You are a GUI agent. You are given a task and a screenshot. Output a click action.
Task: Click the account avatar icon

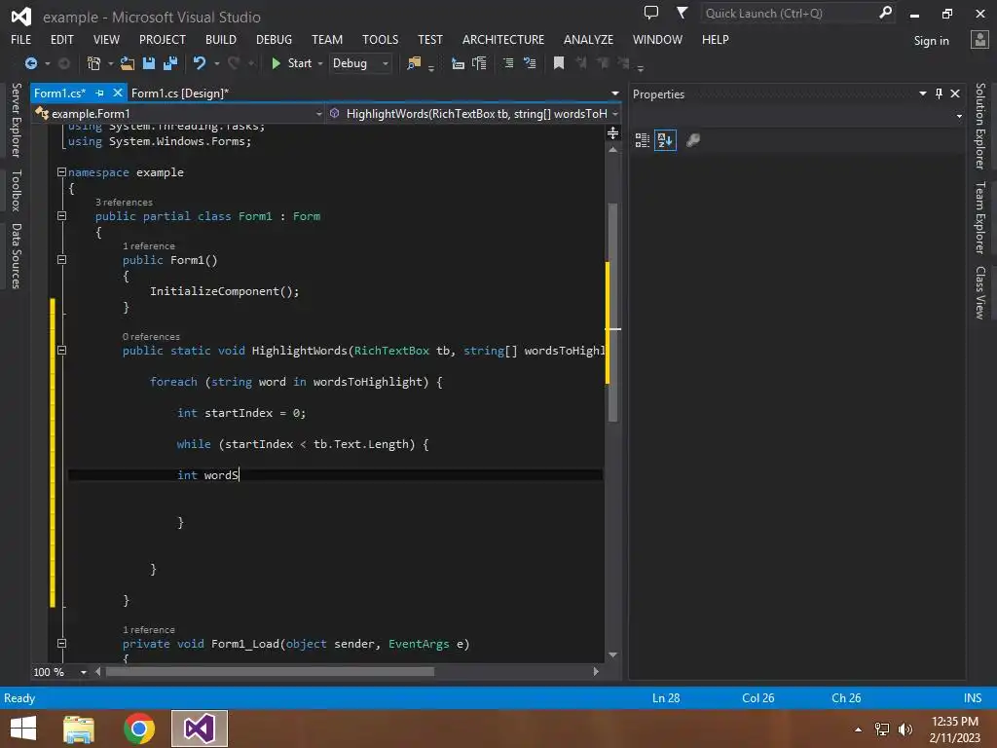pyautogui.click(x=979, y=40)
